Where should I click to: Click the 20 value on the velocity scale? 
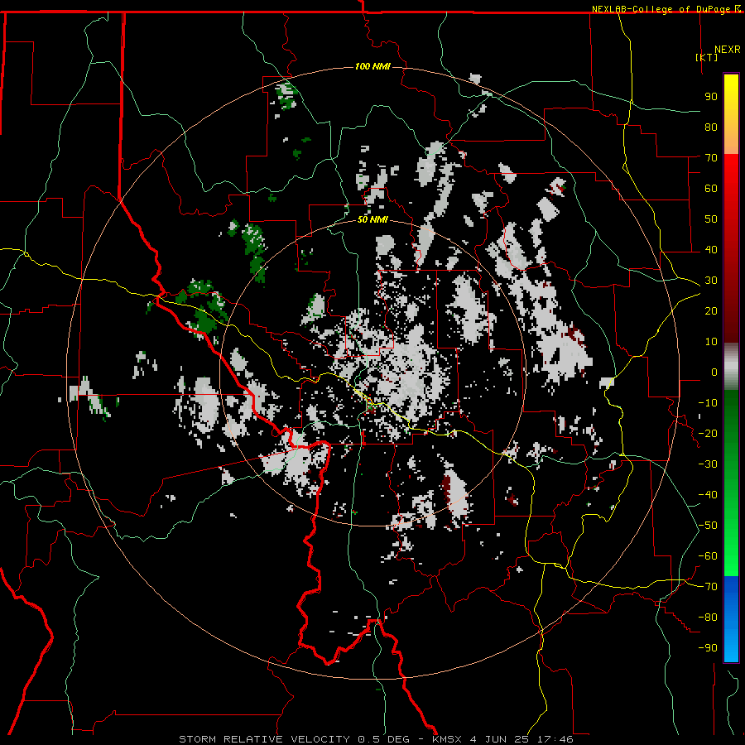click(711, 310)
